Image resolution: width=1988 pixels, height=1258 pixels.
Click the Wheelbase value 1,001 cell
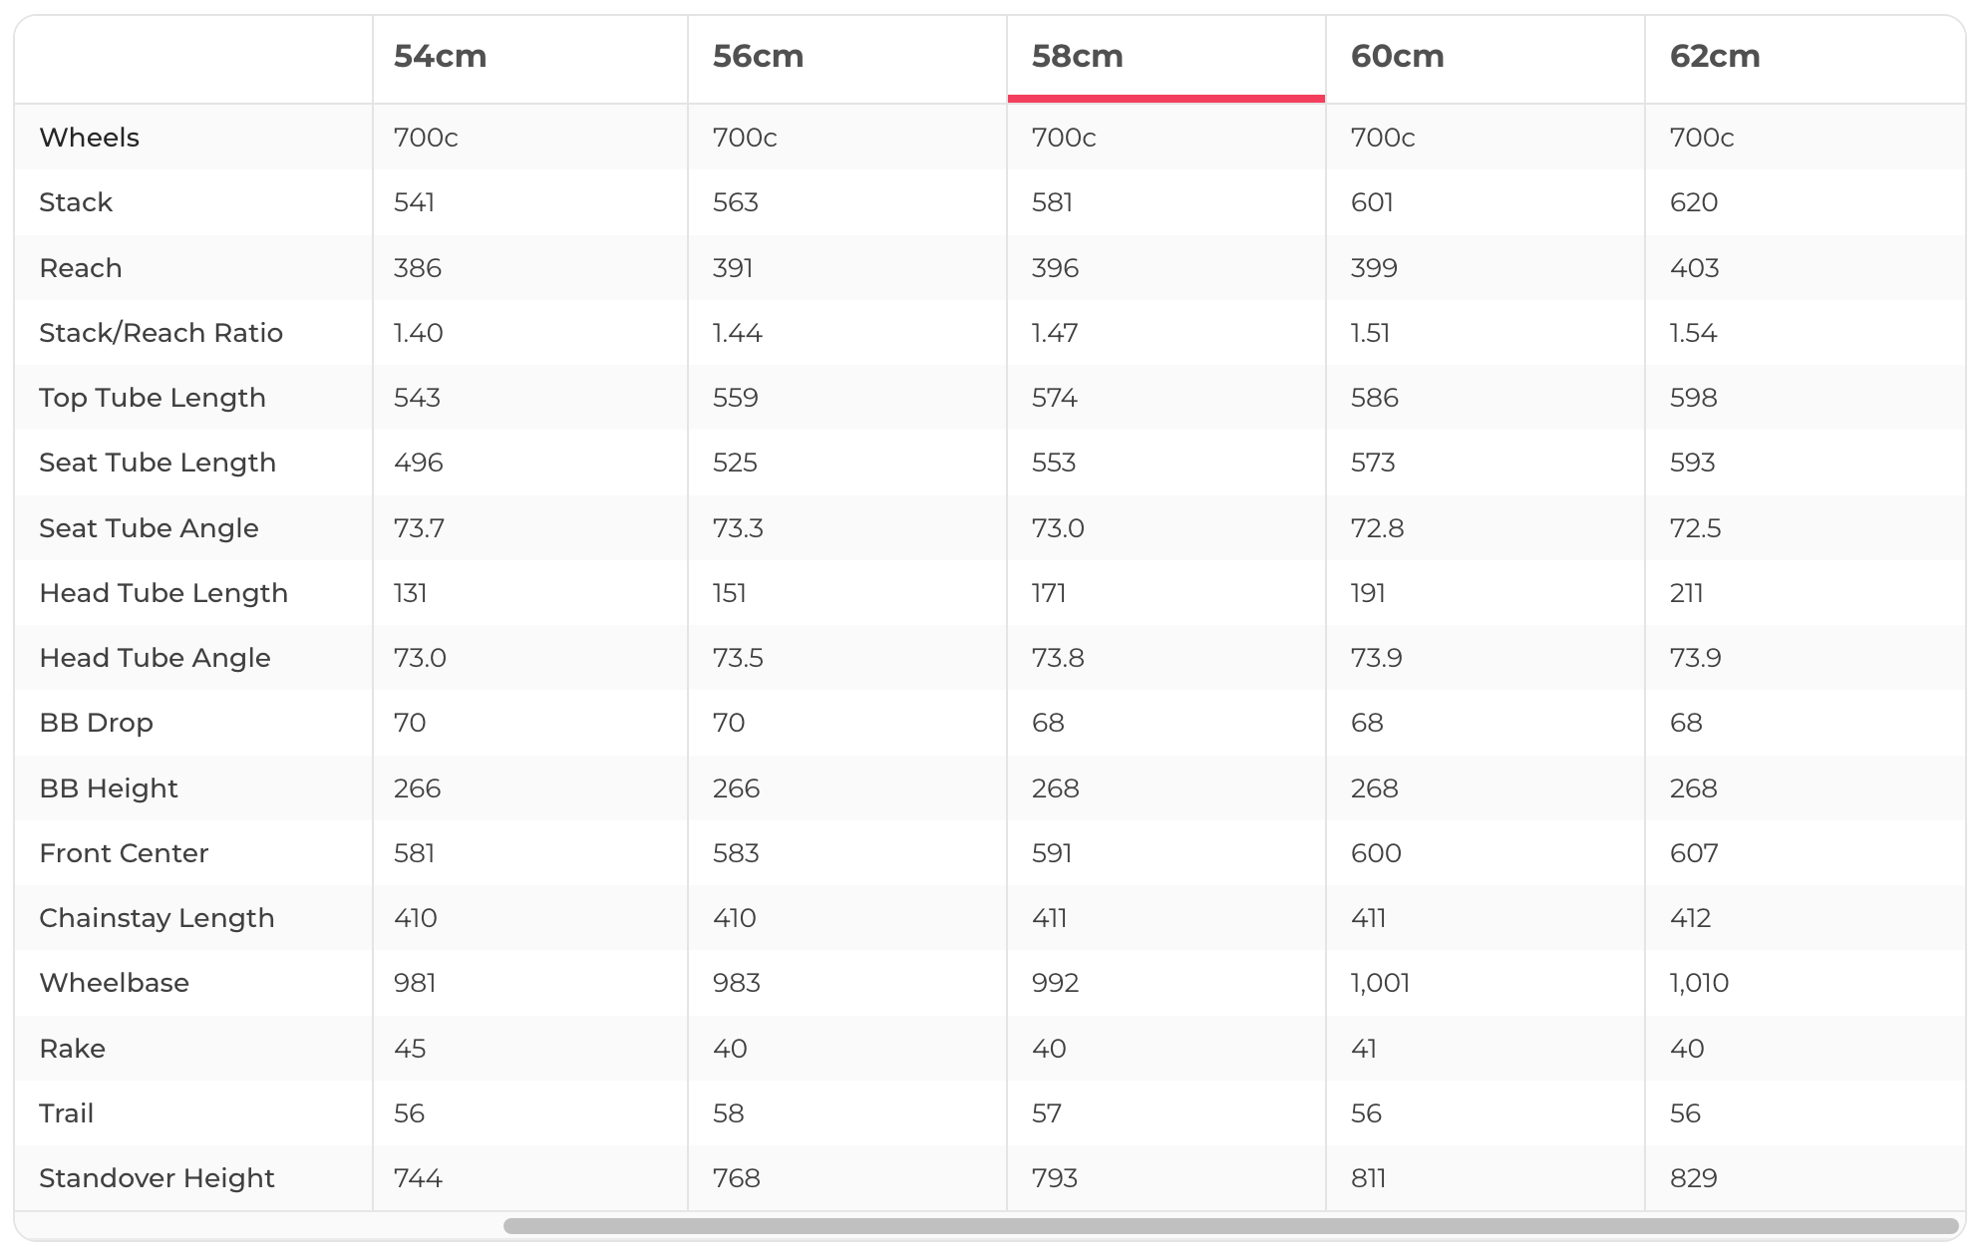point(1380,983)
